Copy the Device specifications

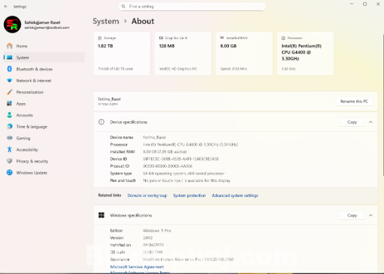(x=352, y=122)
